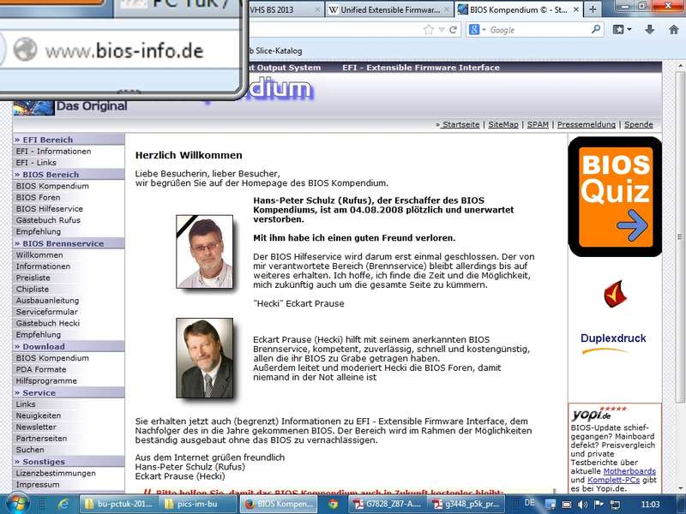Open the address history dropdown arrow

click(x=442, y=30)
